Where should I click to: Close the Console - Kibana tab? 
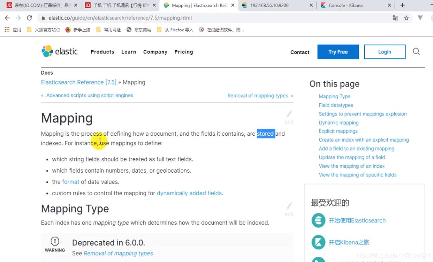click(389, 5)
